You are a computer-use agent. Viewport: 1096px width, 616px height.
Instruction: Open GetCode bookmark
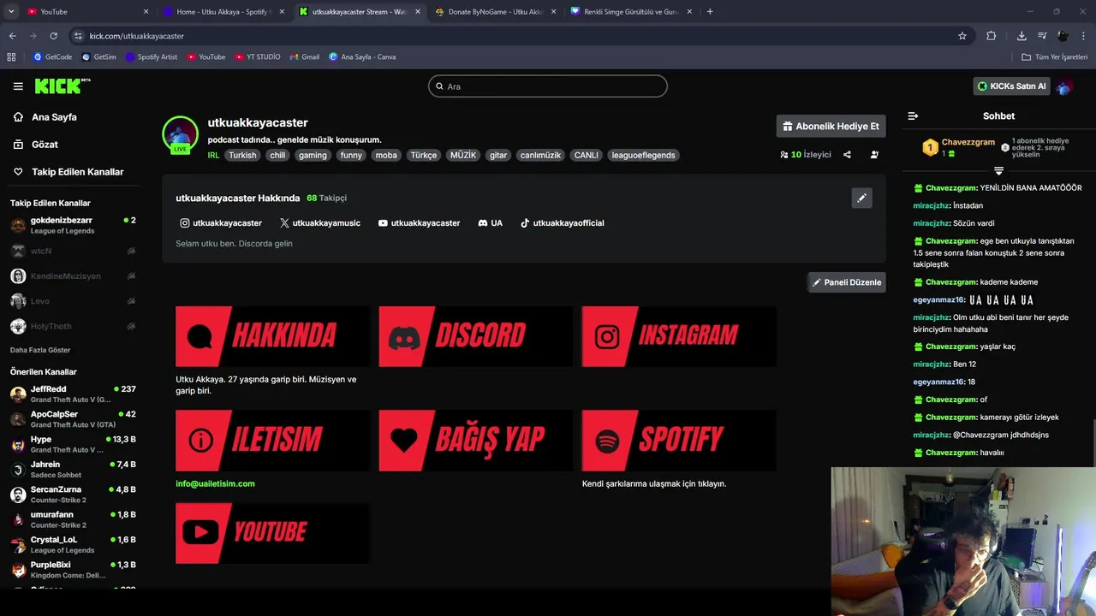(52, 57)
